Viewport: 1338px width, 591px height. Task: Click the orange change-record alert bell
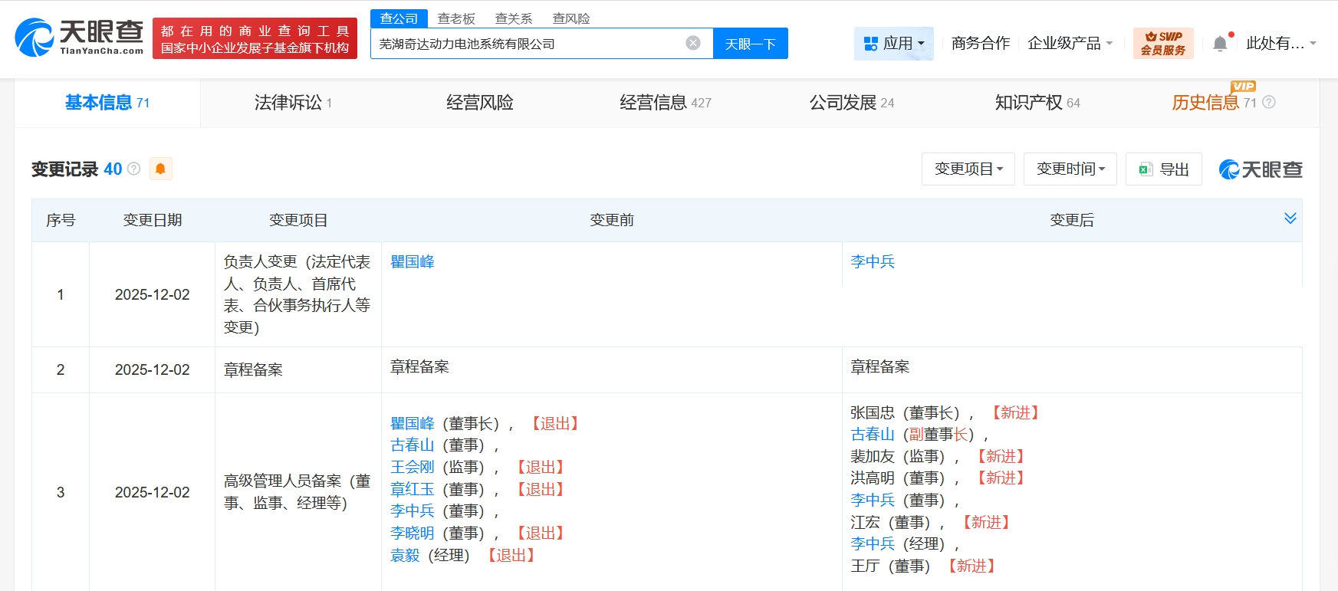(x=160, y=169)
